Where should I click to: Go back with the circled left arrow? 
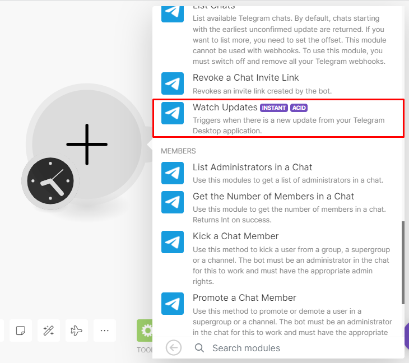tap(174, 348)
